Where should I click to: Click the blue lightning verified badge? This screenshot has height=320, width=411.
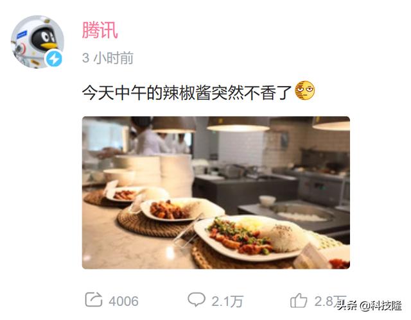pos(54,59)
